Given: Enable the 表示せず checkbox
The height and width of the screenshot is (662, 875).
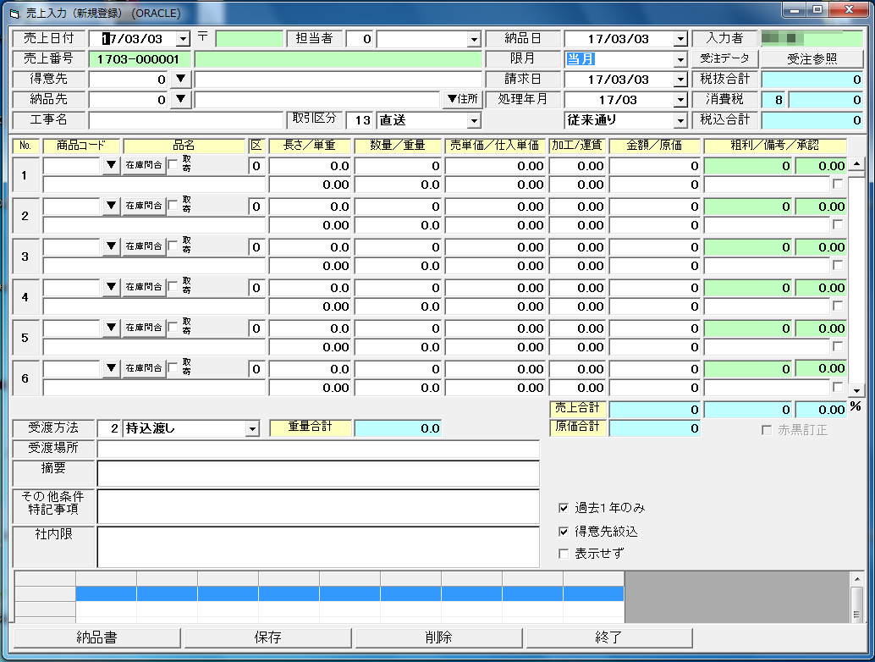Looking at the screenshot, I should (x=564, y=554).
